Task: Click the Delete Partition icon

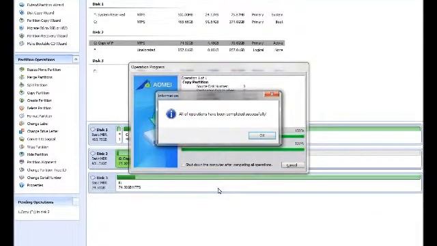Action: pos(22,108)
